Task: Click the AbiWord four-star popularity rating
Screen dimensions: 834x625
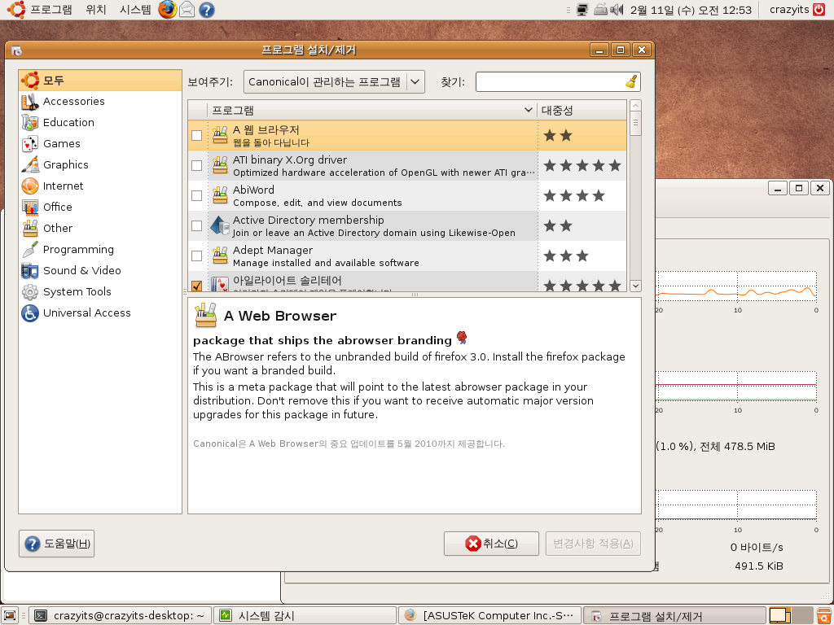Action: 574,195
